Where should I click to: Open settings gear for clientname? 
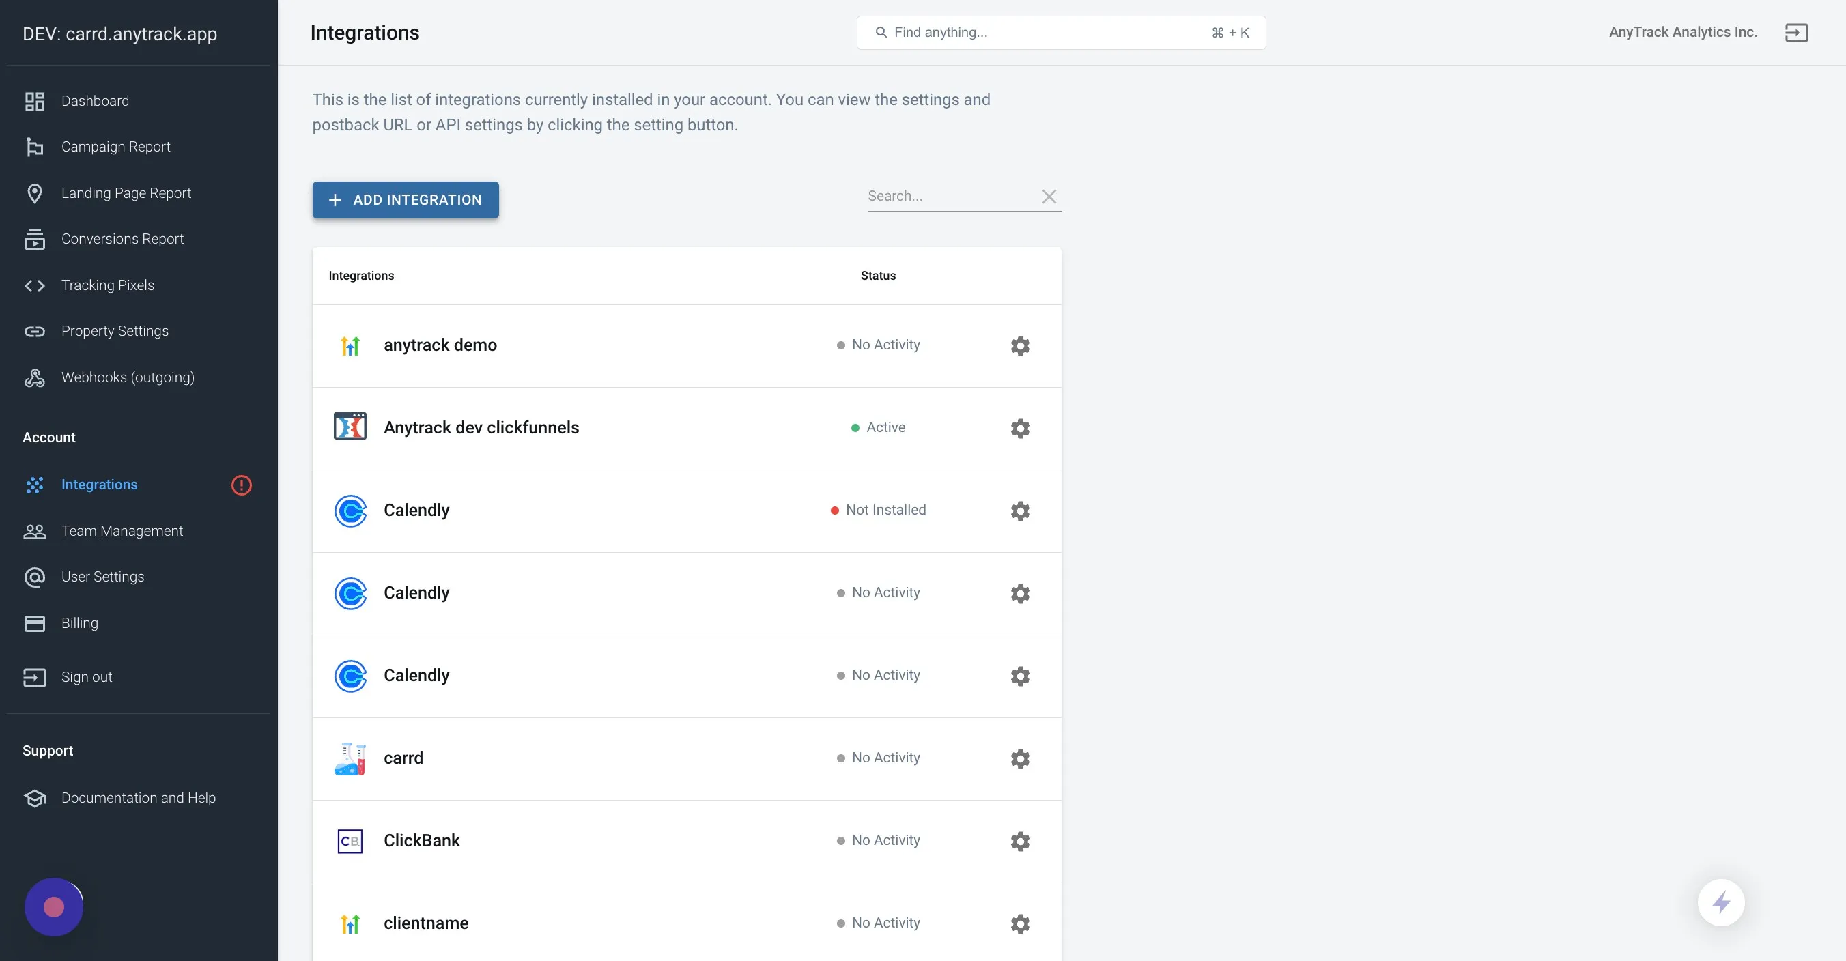[x=1020, y=923]
